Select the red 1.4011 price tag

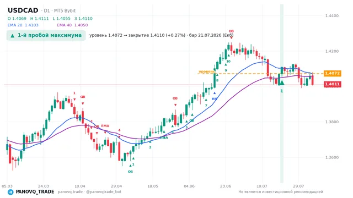tap(332, 84)
